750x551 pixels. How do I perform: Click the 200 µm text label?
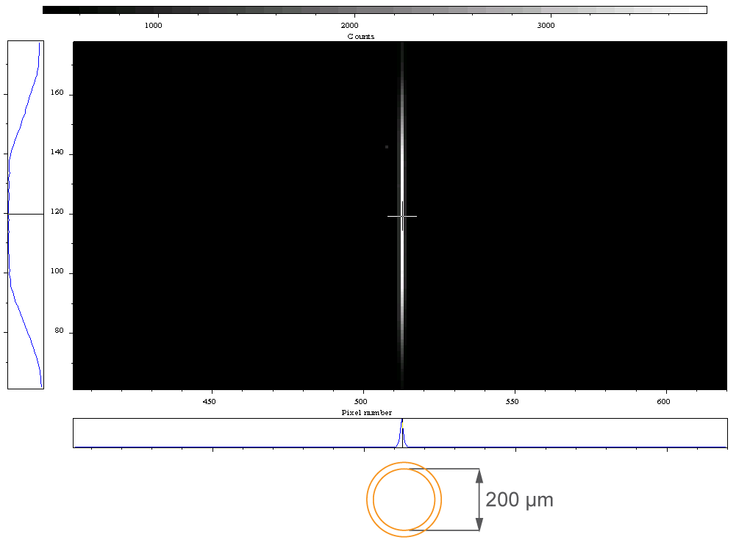519,500
